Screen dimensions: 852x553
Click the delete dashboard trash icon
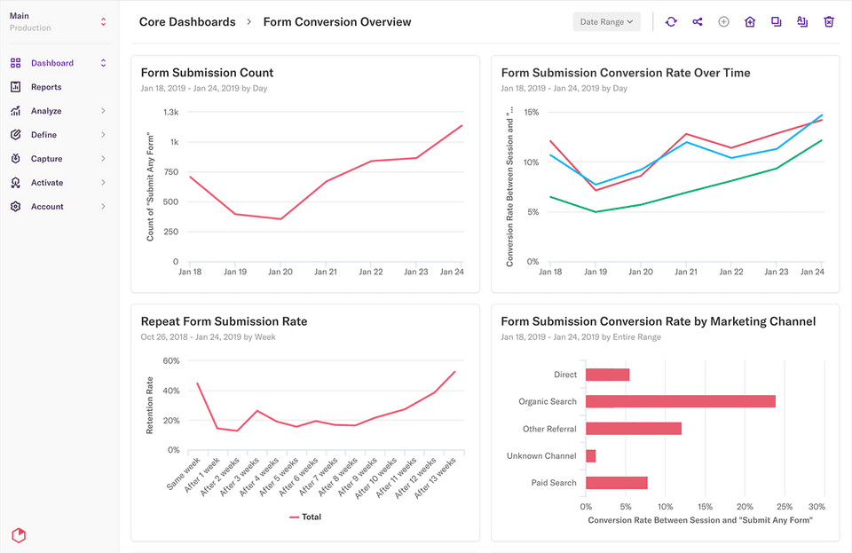pyautogui.click(x=829, y=21)
